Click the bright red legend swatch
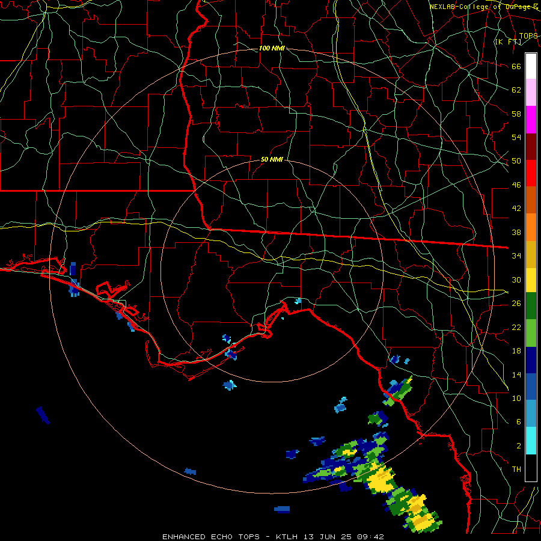The width and height of the screenshot is (541, 541). coord(531,173)
